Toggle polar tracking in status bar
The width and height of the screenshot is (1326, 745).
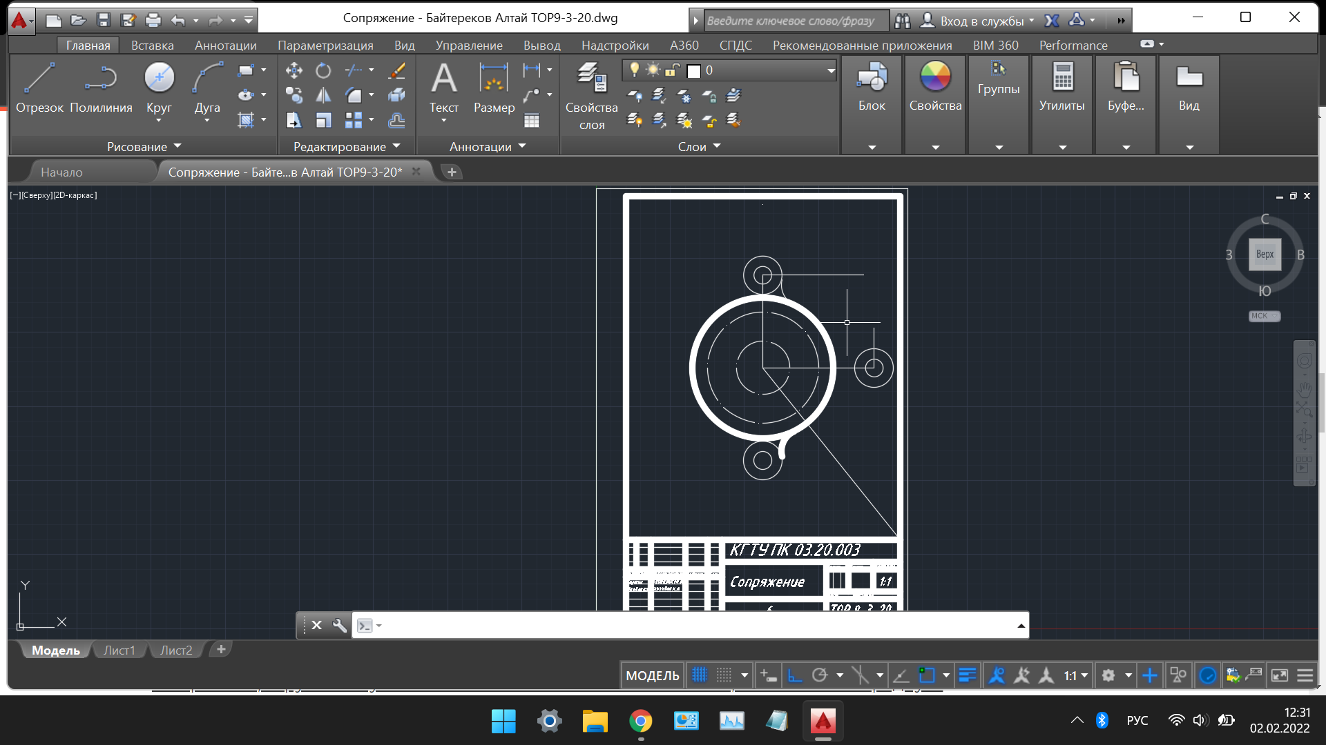click(x=820, y=675)
